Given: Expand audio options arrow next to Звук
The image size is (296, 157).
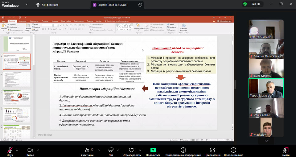Looking at the screenshot, I should (17, 150).
